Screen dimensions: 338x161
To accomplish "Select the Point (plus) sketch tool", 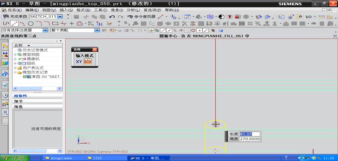I will point(72,23).
